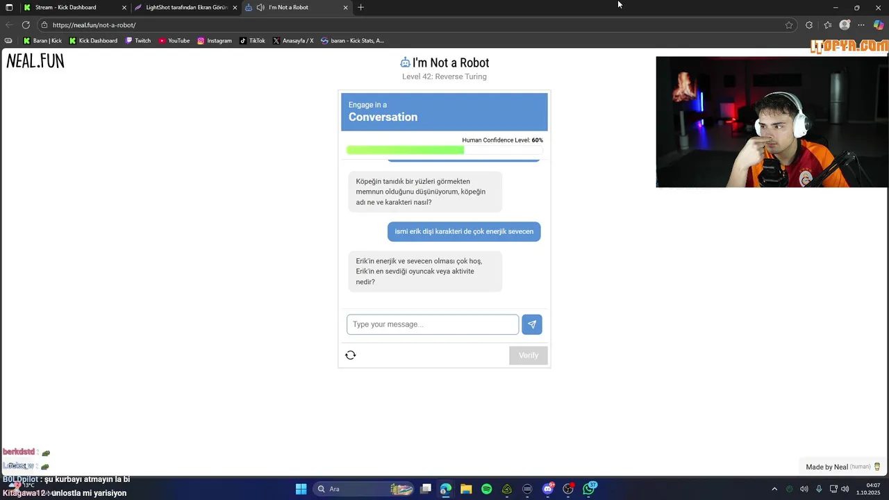The image size is (889, 500).
Task: Switch to the LightShot browser tab
Action: [x=186, y=7]
